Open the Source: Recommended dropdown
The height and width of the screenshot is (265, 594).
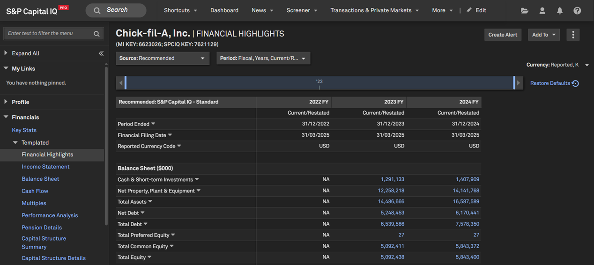click(x=162, y=59)
